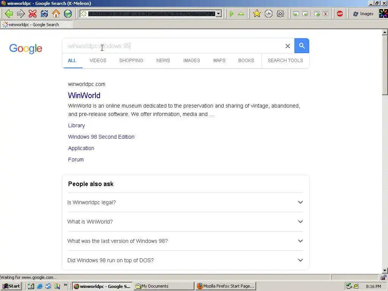Reload the page with the blue refresh icon
Viewport: 388px width, 291px height.
pos(44,14)
